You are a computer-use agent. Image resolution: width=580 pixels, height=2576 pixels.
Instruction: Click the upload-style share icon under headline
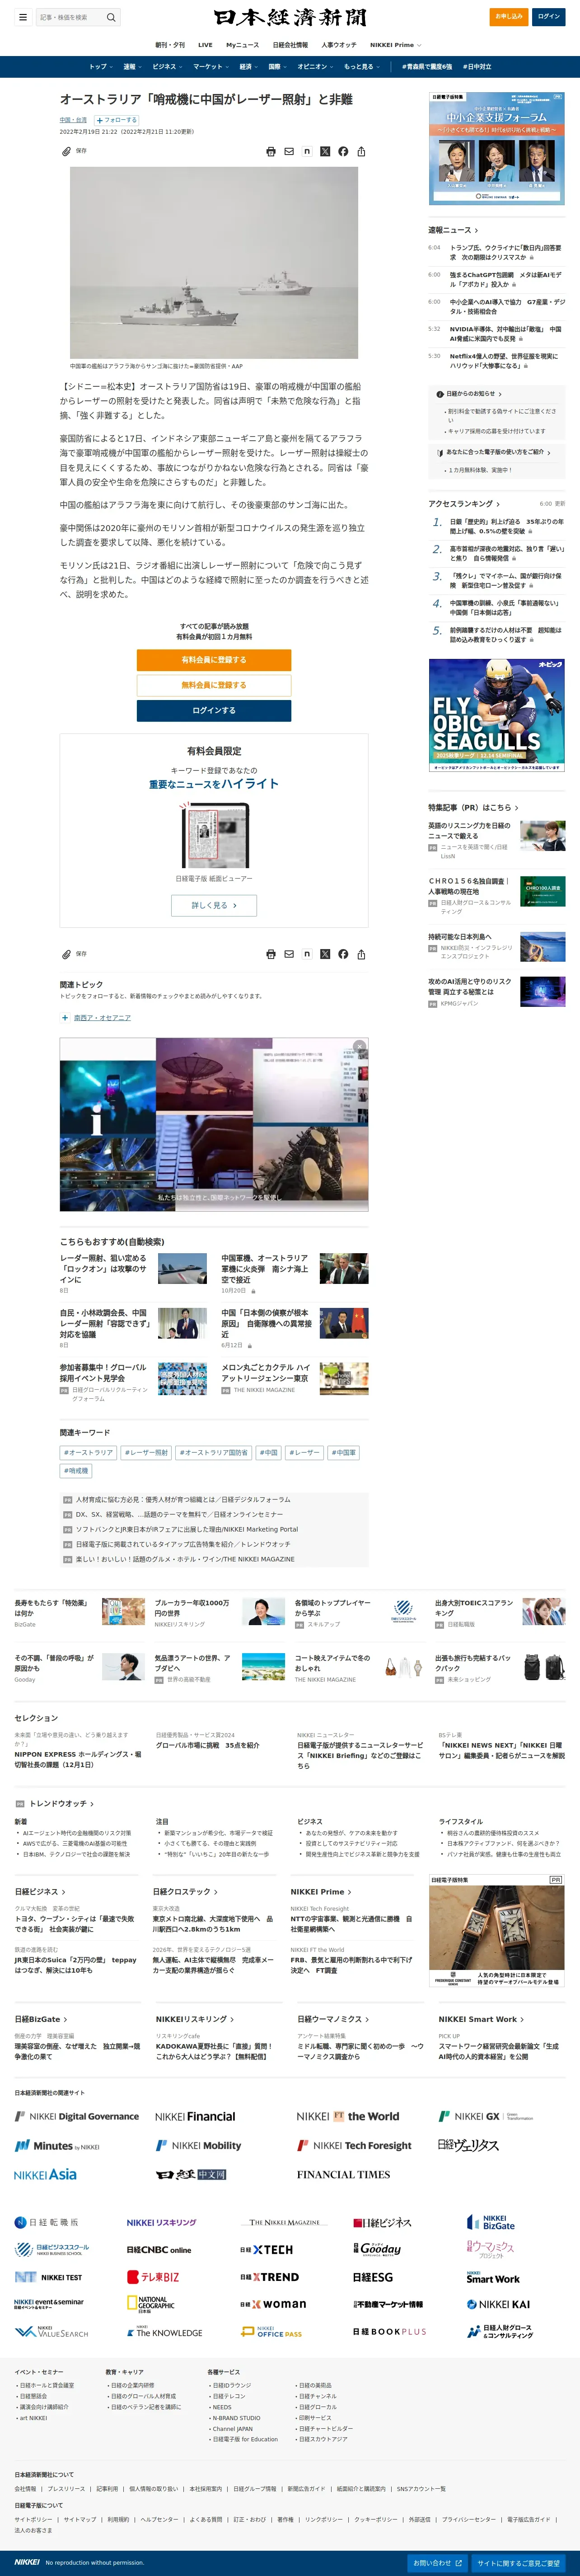pos(361,152)
